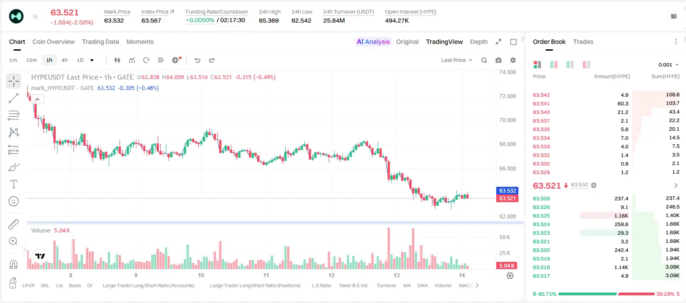Switch to the Trading Data tab
This screenshot has height=303, width=686.
[x=101, y=42]
